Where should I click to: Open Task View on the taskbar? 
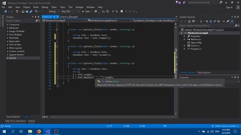21,132
